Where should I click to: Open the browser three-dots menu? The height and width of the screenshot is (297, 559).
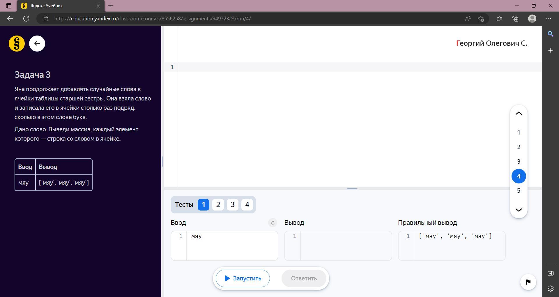point(549,19)
